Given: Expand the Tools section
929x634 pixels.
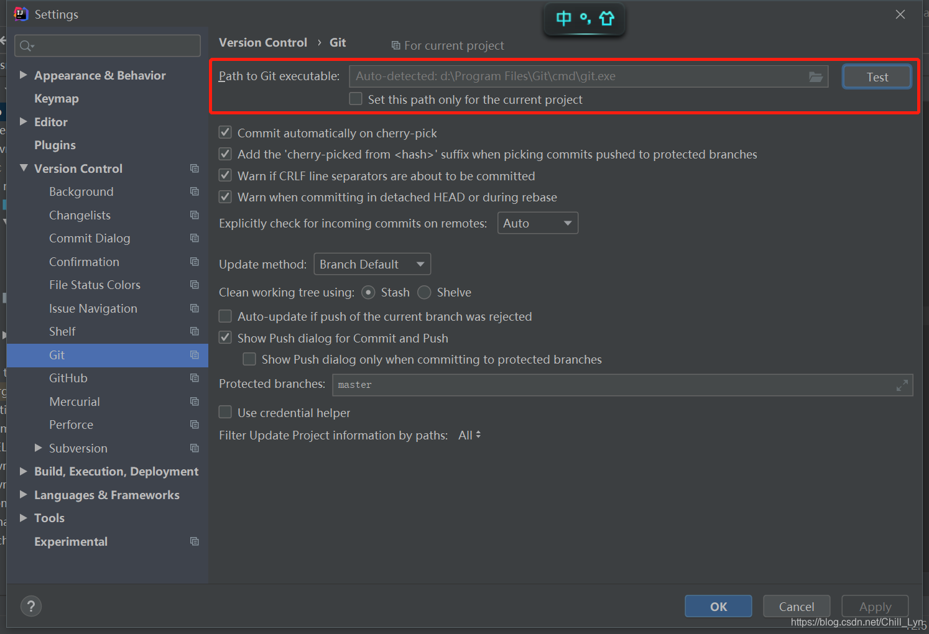Looking at the screenshot, I should click(x=23, y=518).
